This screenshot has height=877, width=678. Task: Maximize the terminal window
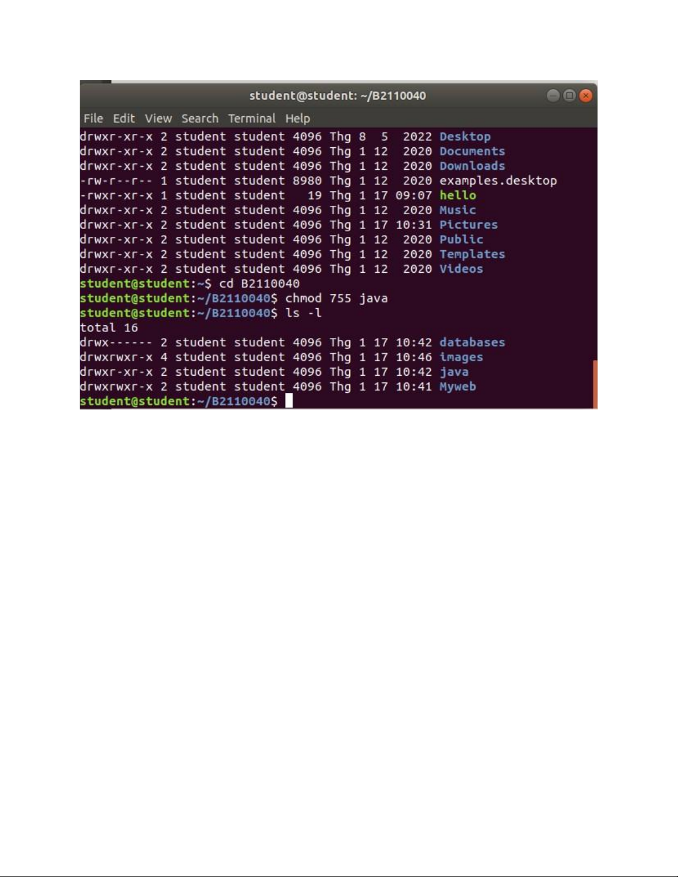click(x=569, y=96)
